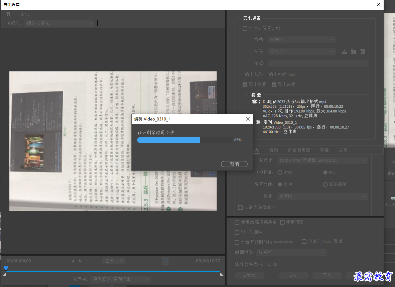Select 简单 profile radio button
This screenshot has height=287, width=395.
280,184
